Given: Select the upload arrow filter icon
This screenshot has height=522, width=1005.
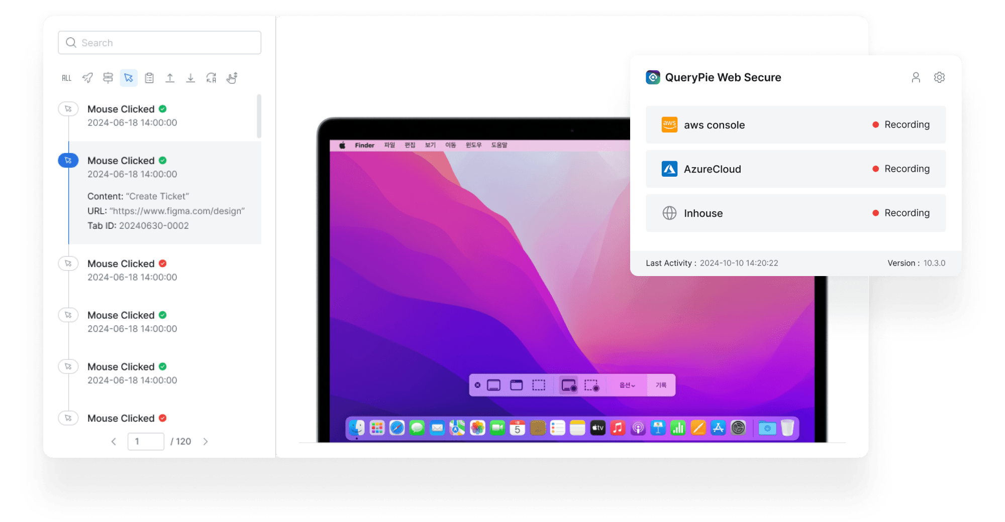Looking at the screenshot, I should (170, 78).
